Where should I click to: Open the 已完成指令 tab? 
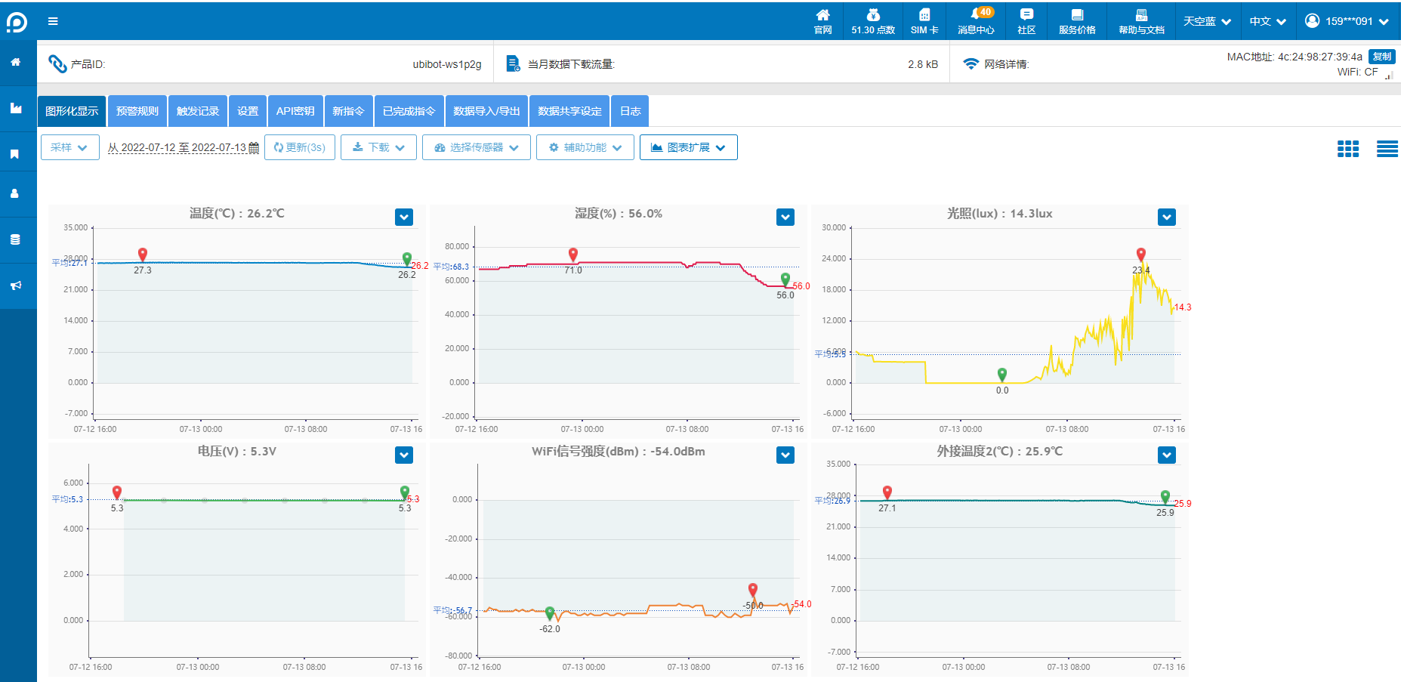(409, 111)
